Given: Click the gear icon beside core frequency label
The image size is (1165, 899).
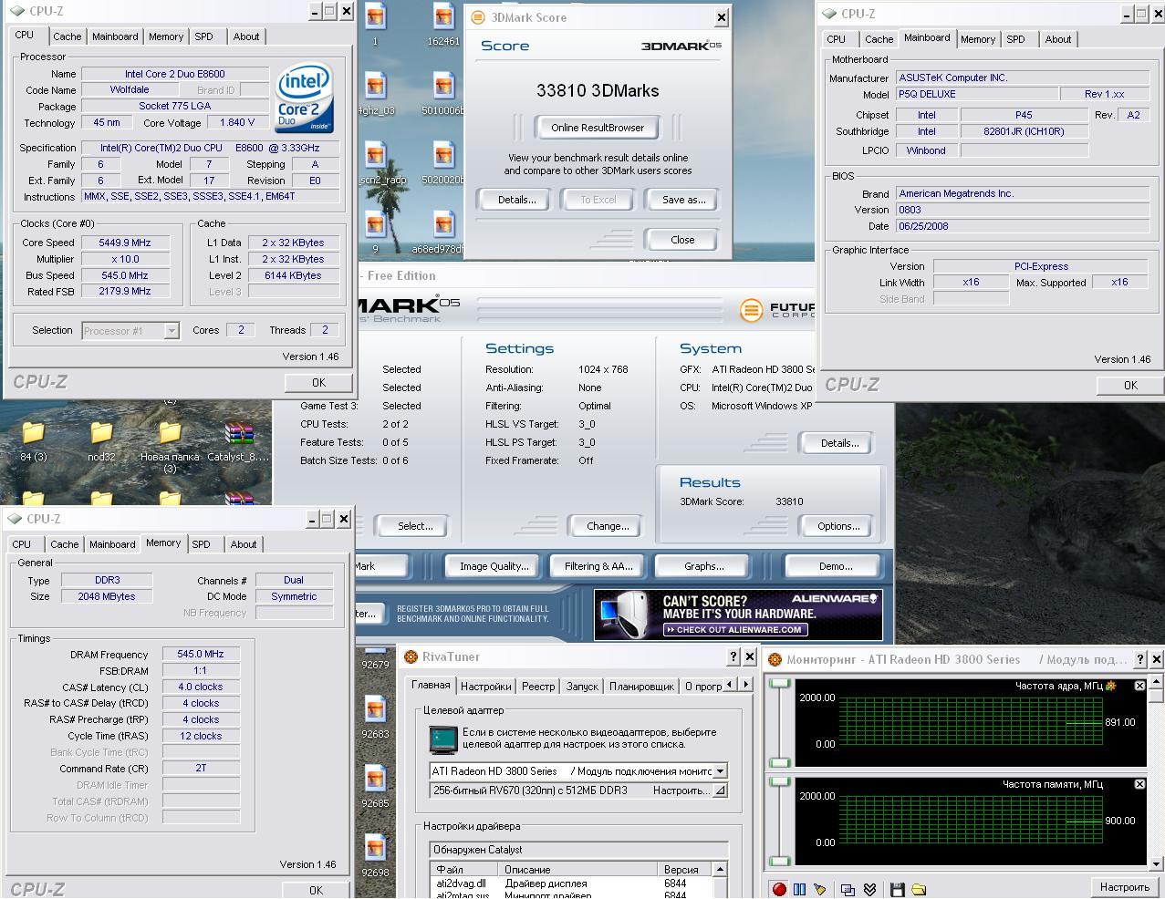Looking at the screenshot, I should [x=1110, y=686].
